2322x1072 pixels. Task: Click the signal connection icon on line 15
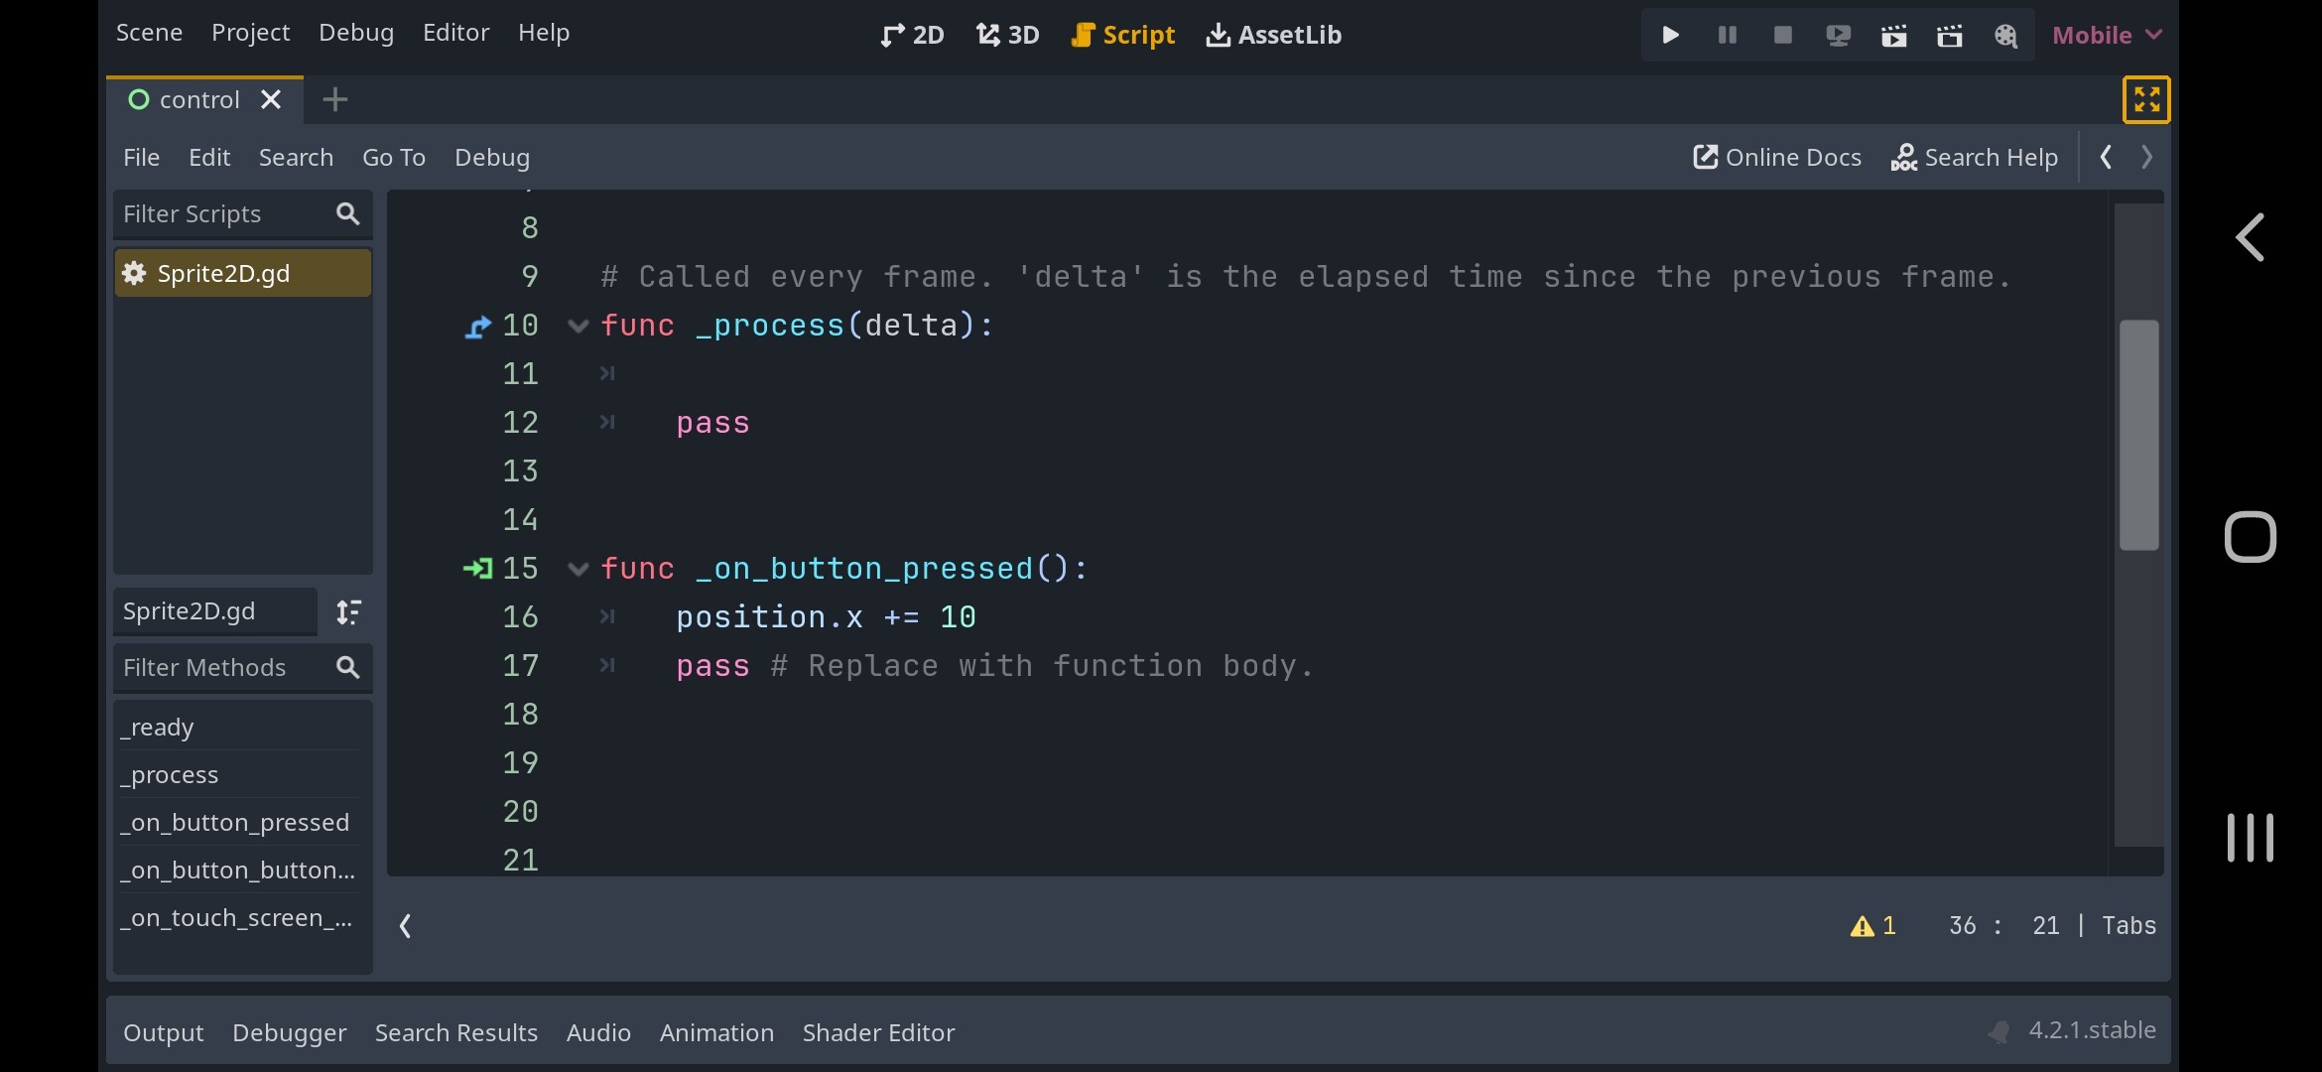[478, 569]
